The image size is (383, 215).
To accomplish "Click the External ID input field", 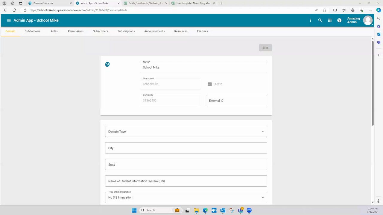I will pos(236,101).
